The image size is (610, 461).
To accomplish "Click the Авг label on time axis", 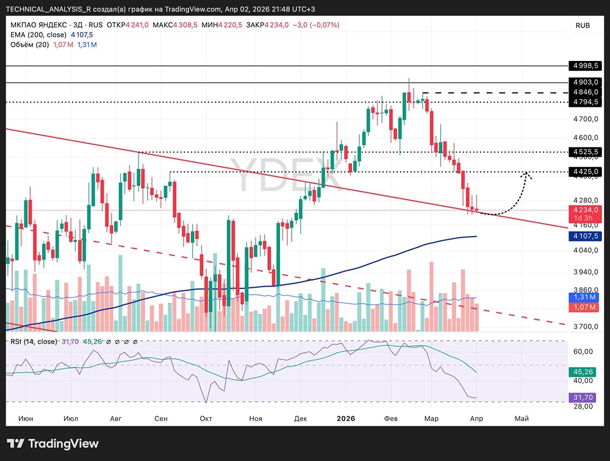I will pos(116,418).
